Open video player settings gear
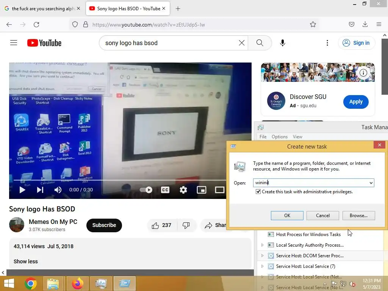 click(x=183, y=190)
